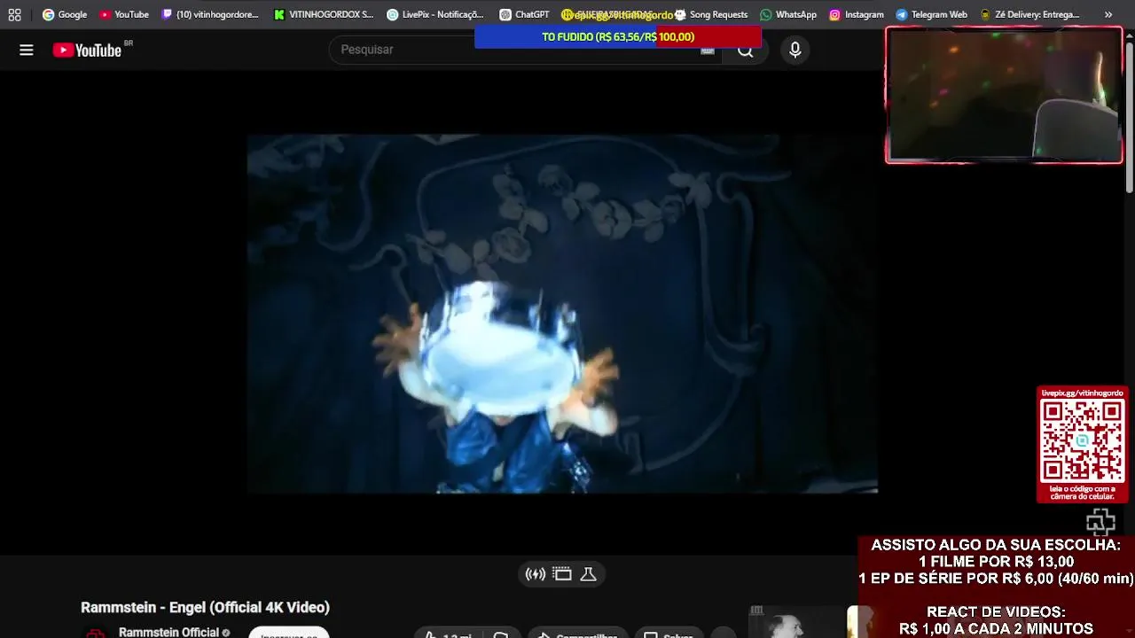Open the YouTube hamburger guide menu
The height and width of the screenshot is (638, 1135).
27,50
